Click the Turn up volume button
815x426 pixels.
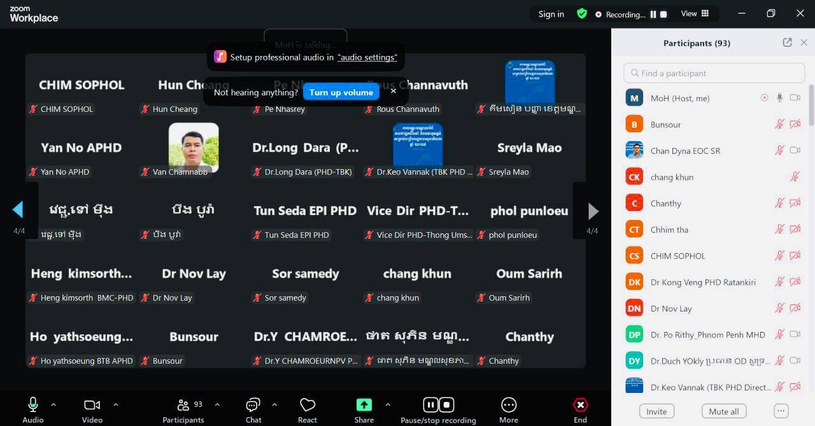coord(341,92)
